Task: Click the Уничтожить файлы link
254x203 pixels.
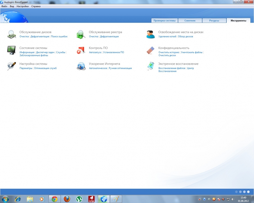Action: point(192,52)
